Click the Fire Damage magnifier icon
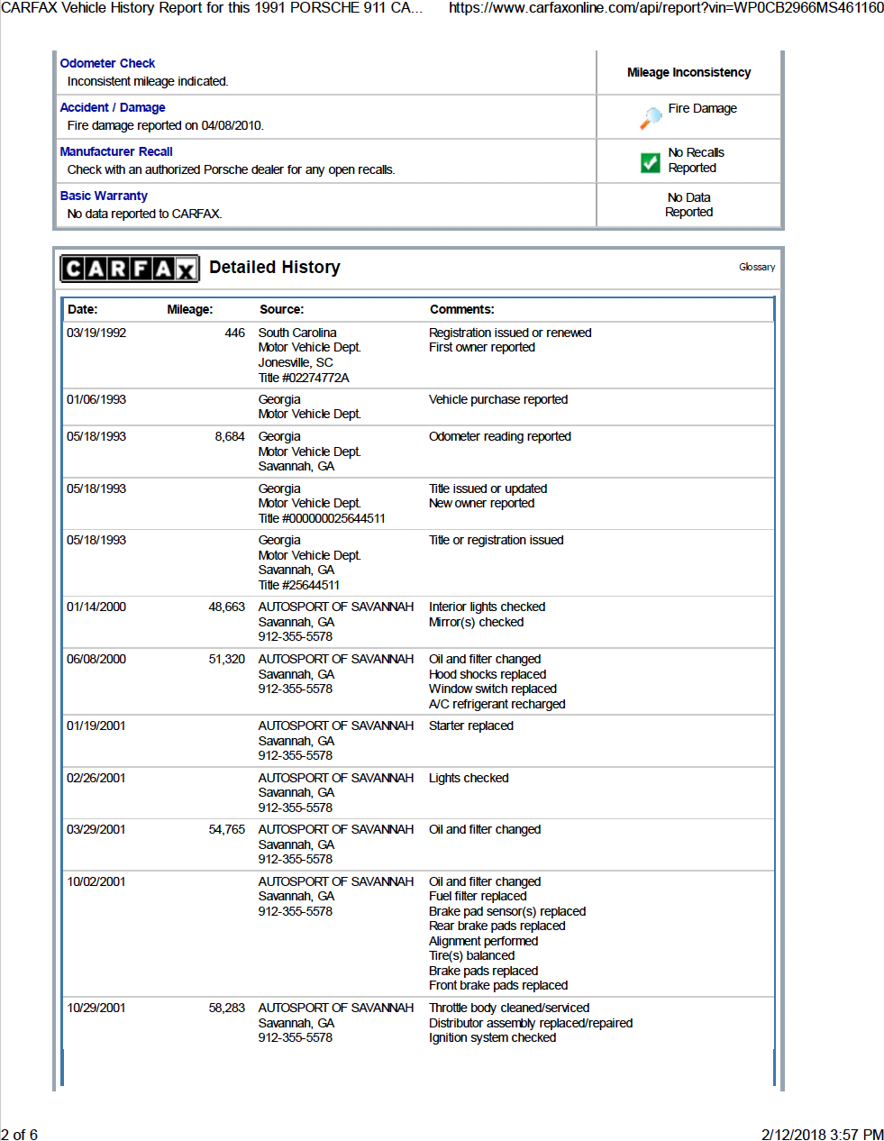Screen dimensions: 884x1141 coord(651,117)
